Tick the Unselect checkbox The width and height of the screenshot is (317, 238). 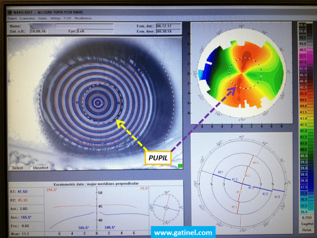(31, 167)
